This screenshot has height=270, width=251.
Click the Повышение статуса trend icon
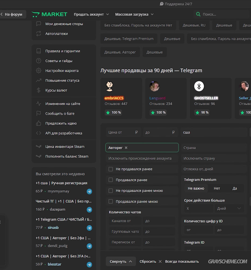[x=38, y=80]
